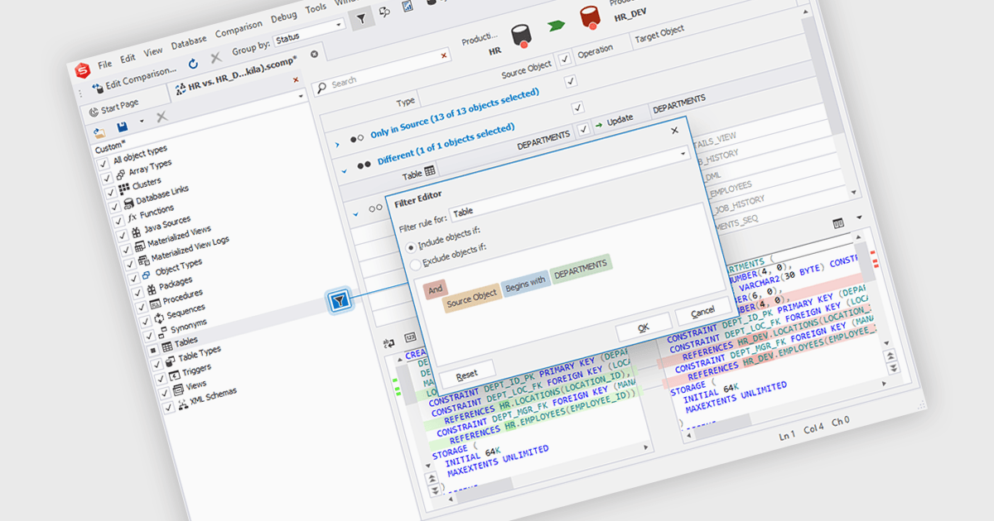Click the Source Object condition field tag
The width and height of the screenshot is (994, 521).
click(471, 296)
